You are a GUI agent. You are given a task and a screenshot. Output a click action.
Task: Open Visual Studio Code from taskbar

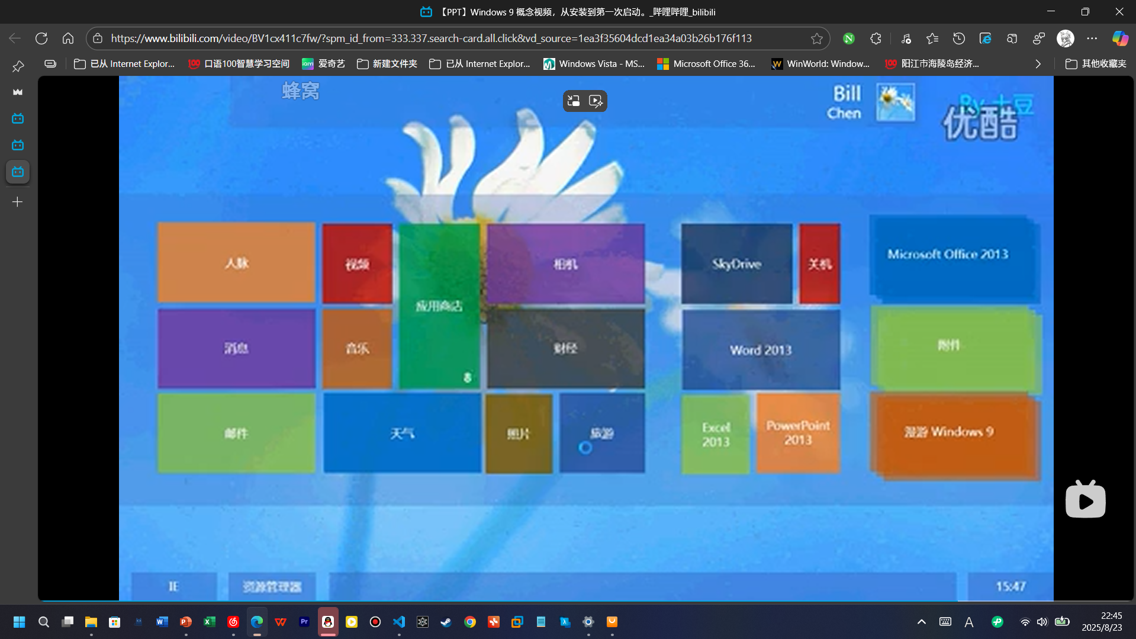click(398, 622)
